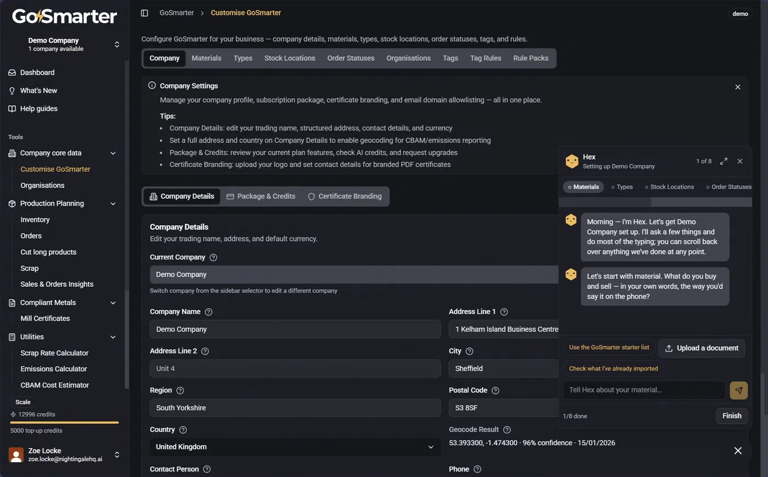Click the Finish button in Hex
Image resolution: width=768 pixels, height=477 pixels.
tap(732, 416)
